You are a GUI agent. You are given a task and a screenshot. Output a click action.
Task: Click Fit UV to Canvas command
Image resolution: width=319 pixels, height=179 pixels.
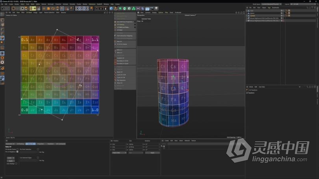click(x=122, y=44)
